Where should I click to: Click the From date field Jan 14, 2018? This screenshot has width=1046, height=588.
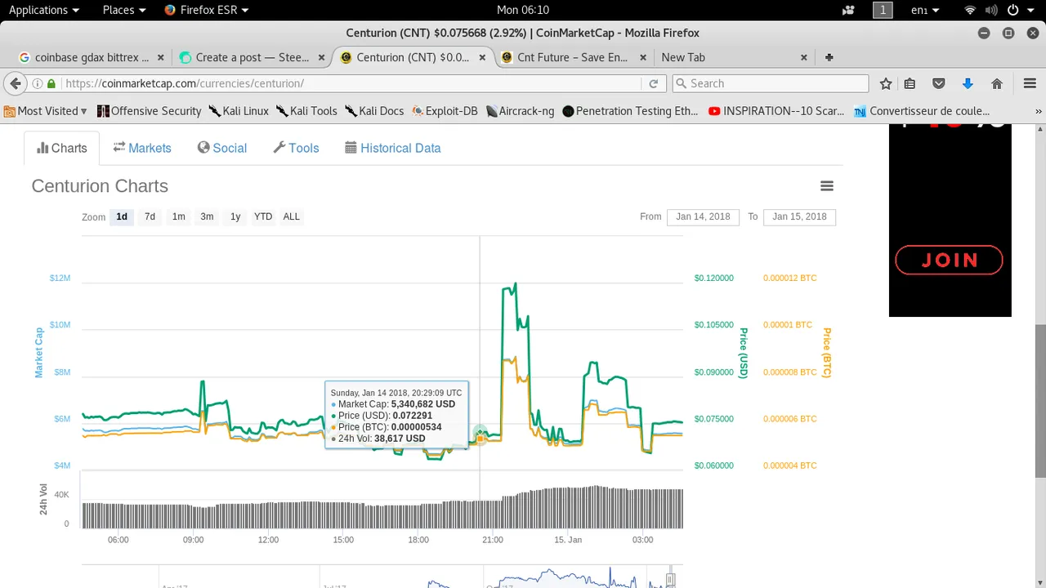click(703, 216)
